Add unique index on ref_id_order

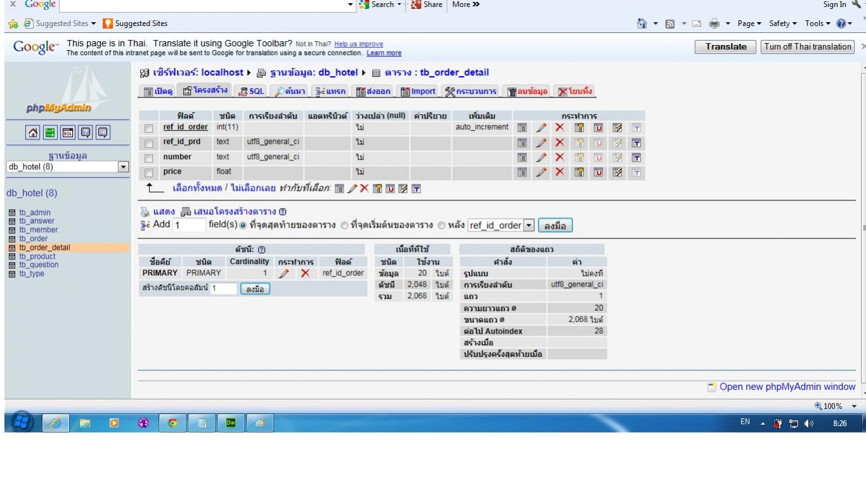point(597,128)
